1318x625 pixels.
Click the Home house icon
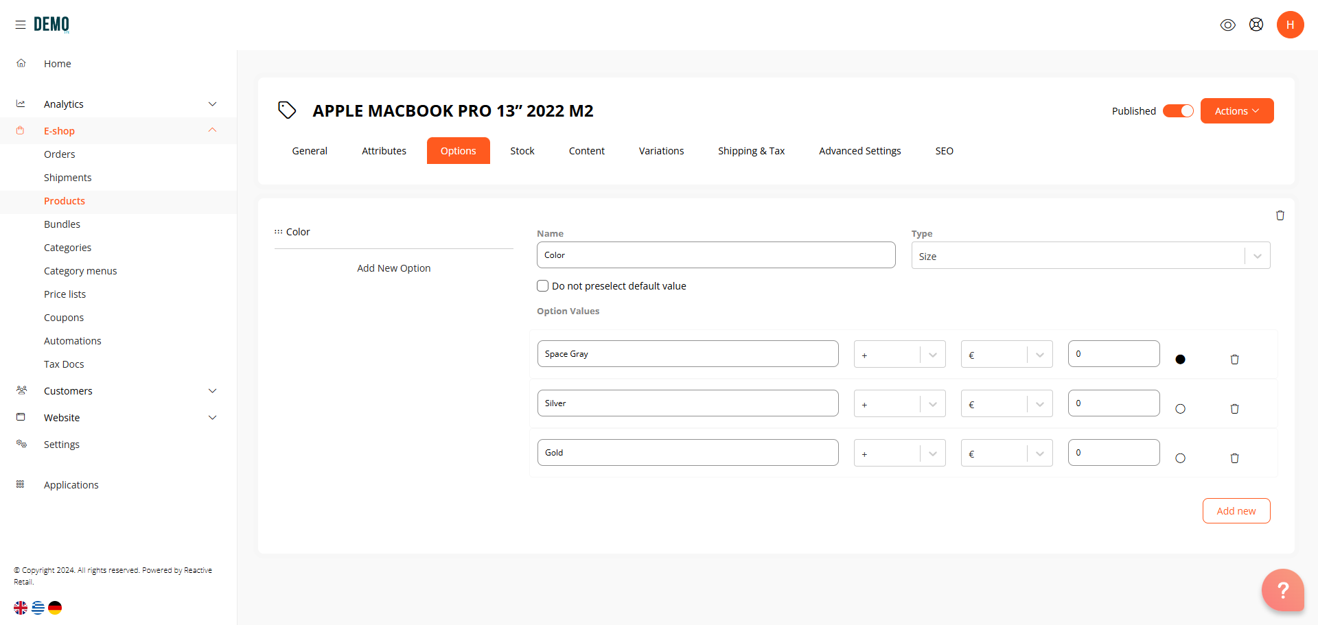click(21, 63)
